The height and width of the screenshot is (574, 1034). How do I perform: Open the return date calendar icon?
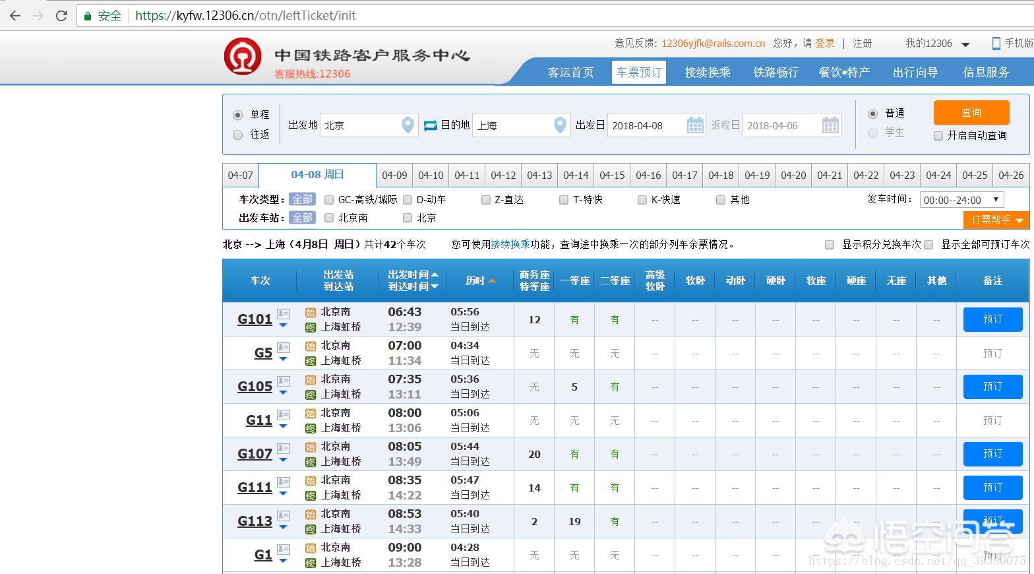(x=830, y=125)
